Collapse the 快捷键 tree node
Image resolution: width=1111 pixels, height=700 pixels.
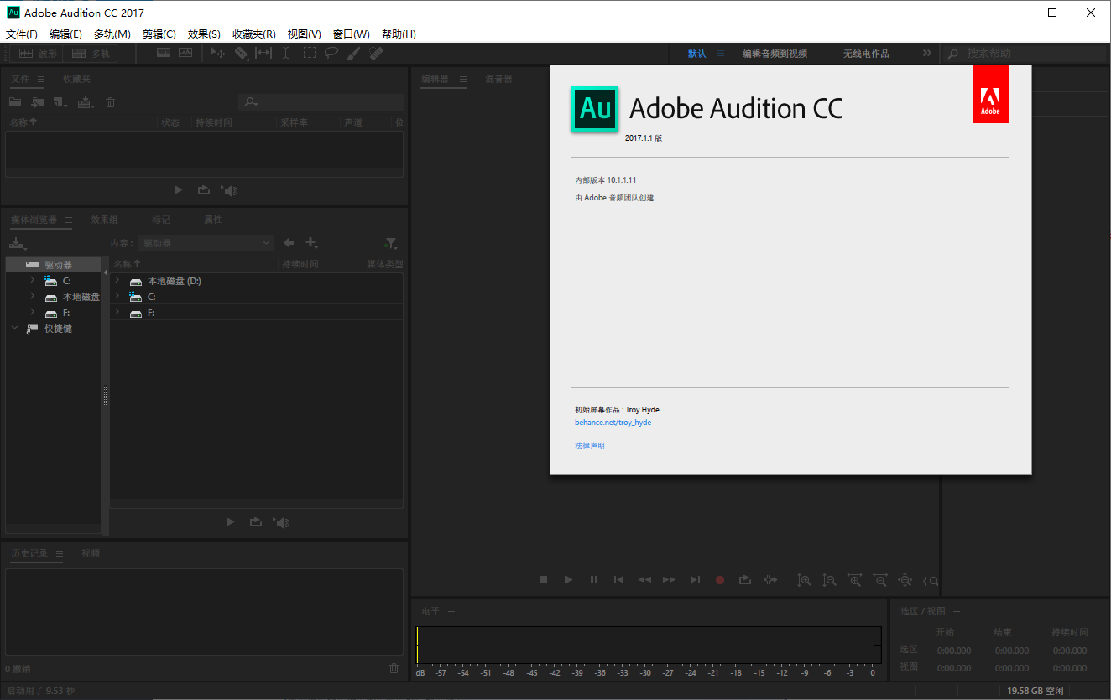pyautogui.click(x=14, y=329)
